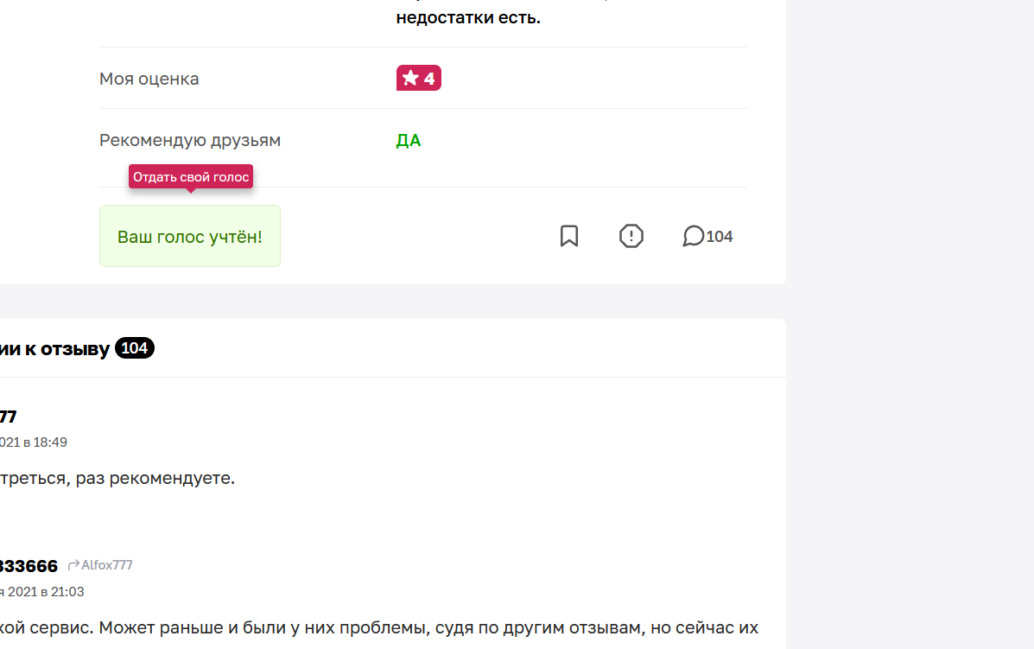The image size is (1034, 649).
Task: Click the "к отзыву" comments section heading
Action: coord(67,349)
